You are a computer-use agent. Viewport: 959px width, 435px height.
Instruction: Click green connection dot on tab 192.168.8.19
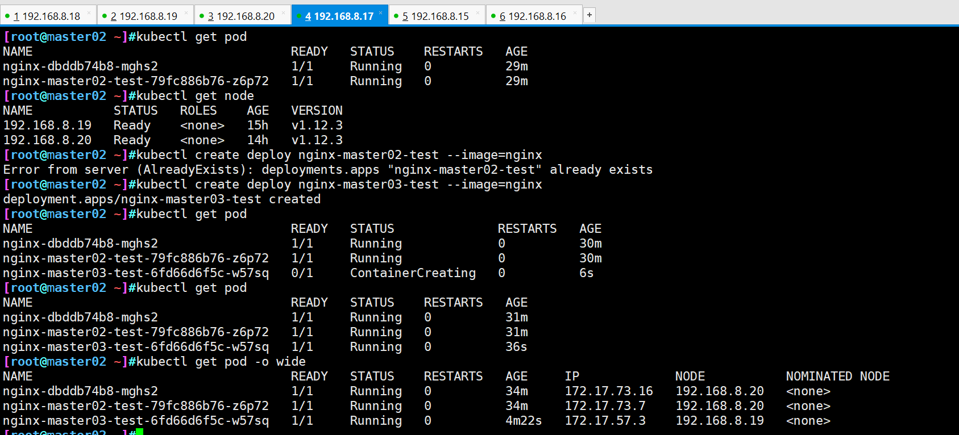tap(105, 16)
